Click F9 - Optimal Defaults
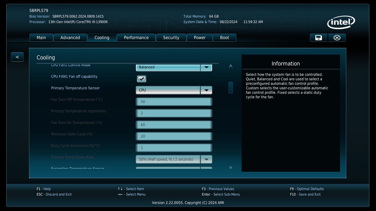 click(x=307, y=189)
